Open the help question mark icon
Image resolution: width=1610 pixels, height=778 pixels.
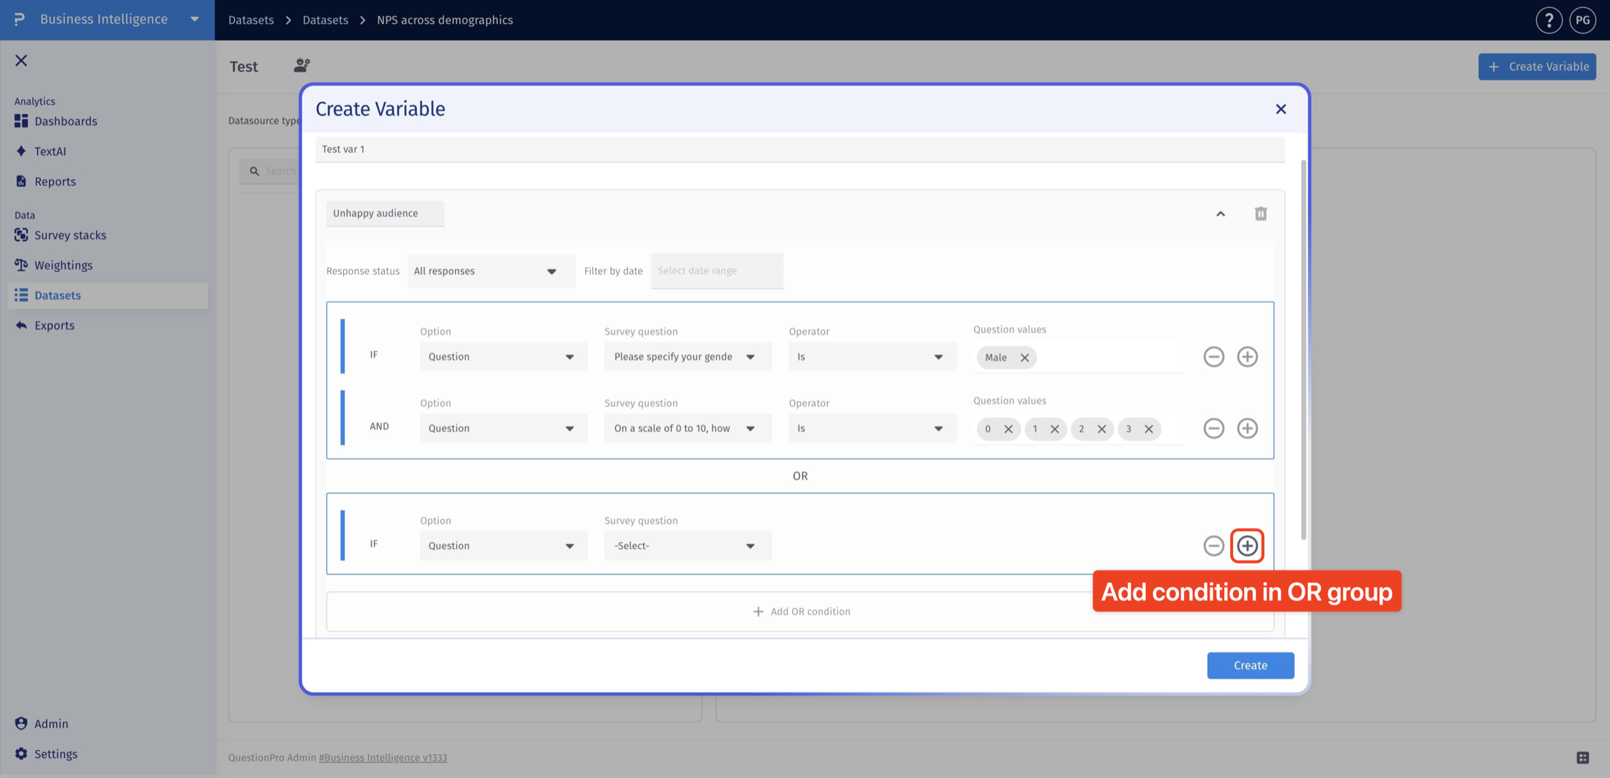click(x=1549, y=20)
